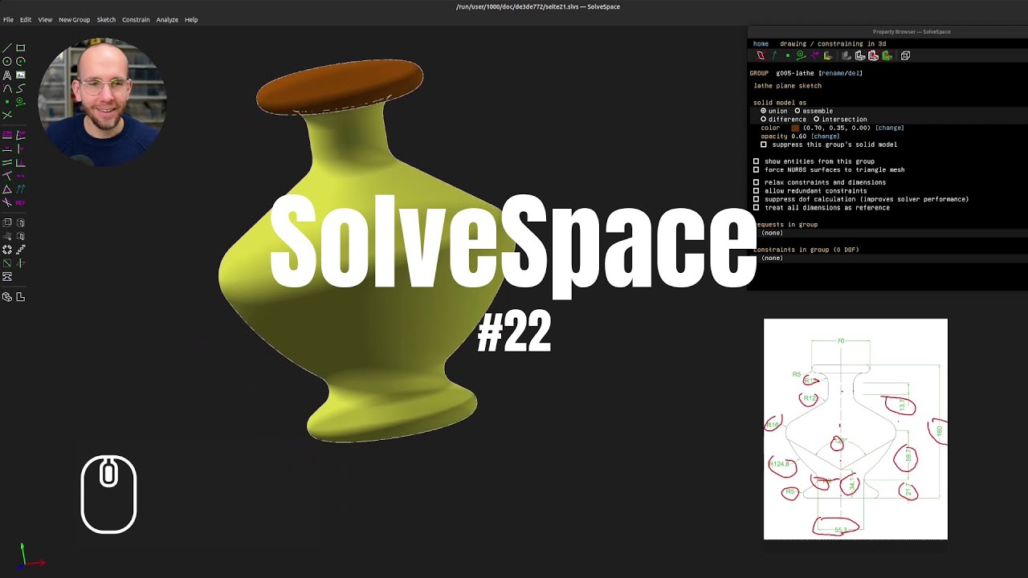Open the View menu
The height and width of the screenshot is (578, 1028).
point(45,19)
